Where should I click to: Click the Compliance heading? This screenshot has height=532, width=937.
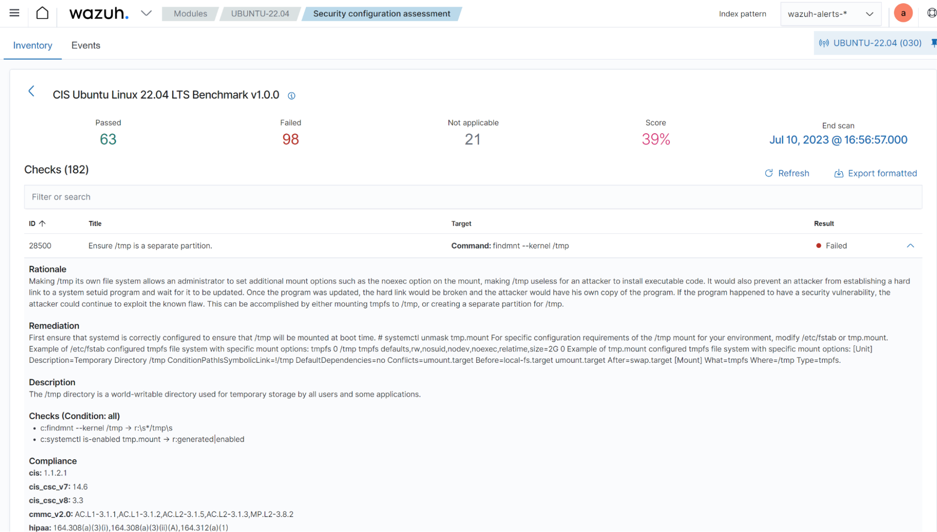[52, 461]
